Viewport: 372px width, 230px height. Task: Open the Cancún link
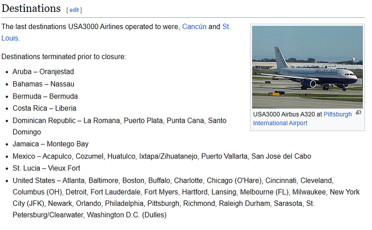pyautogui.click(x=194, y=26)
